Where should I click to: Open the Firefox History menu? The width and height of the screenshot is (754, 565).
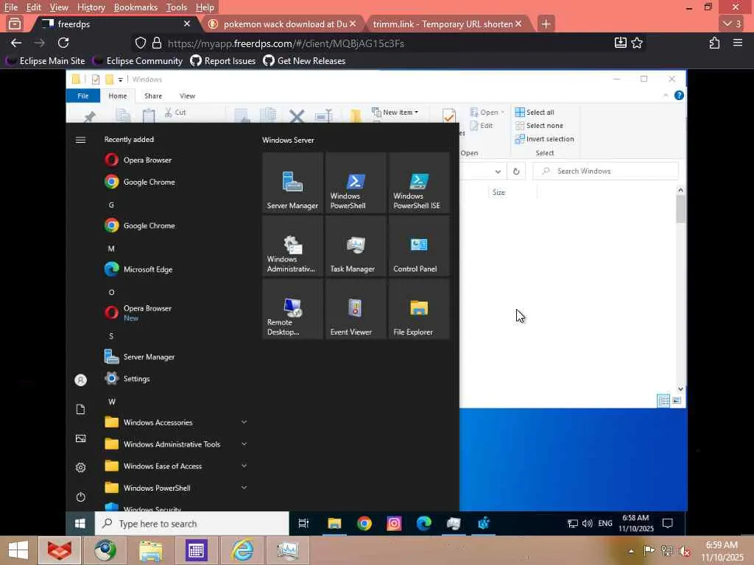tap(91, 7)
